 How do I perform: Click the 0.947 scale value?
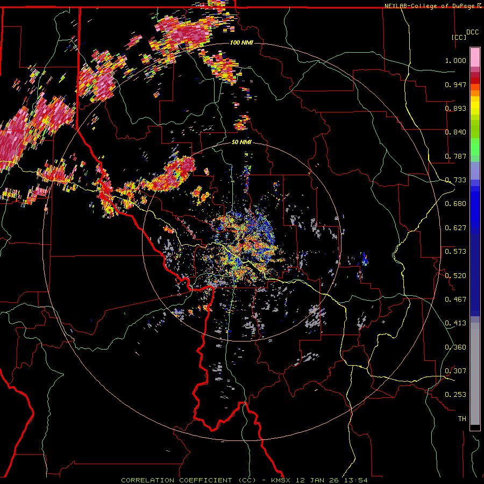point(455,84)
